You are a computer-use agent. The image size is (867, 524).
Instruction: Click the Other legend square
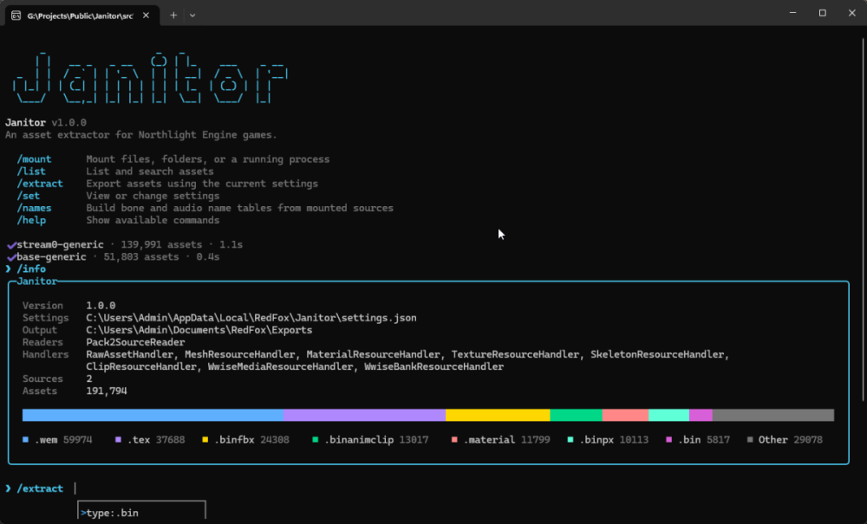pos(750,439)
